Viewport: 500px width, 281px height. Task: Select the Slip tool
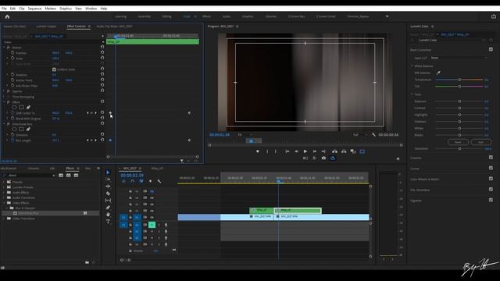point(108,201)
